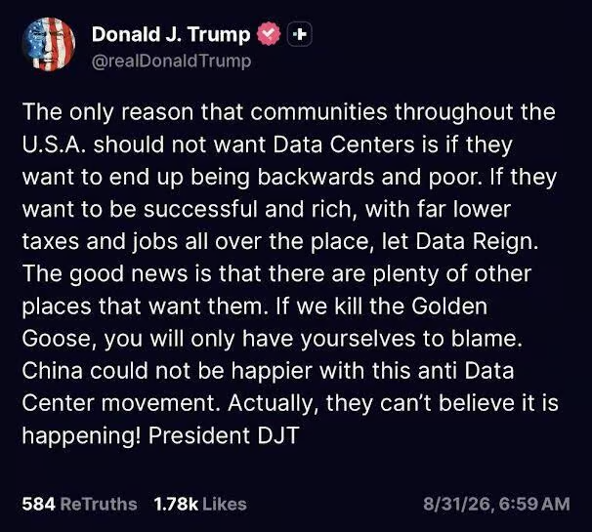Screen dimensions: 592x532
Task: Click the Likes label
Action: tap(225, 504)
